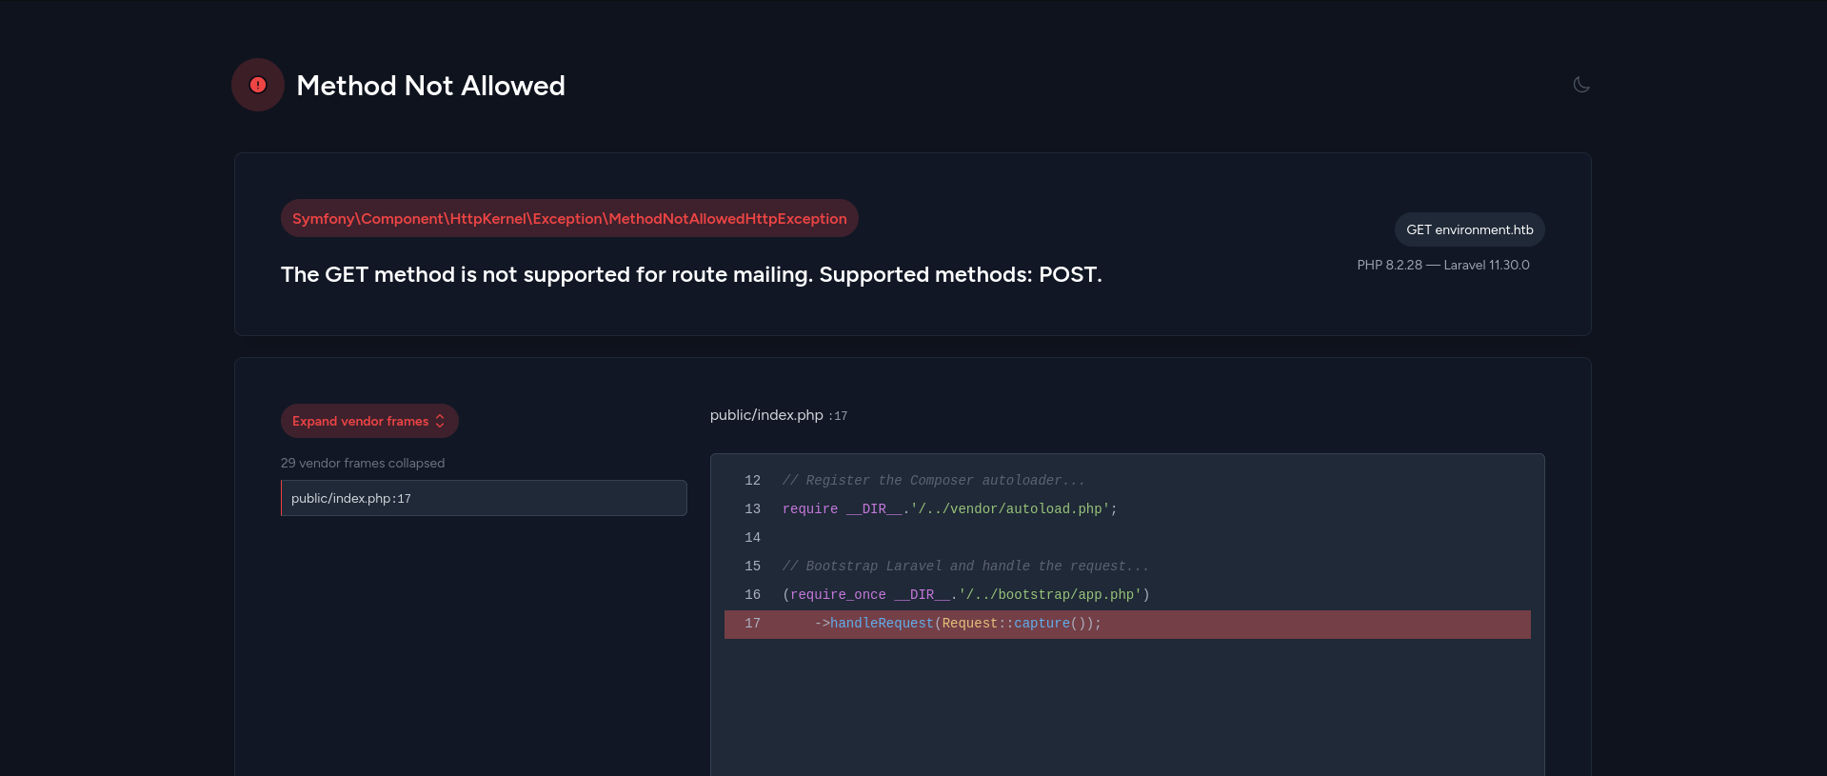Image resolution: width=1827 pixels, height=776 pixels.
Task: Select the public/index.php:17 stack frame
Action: (x=484, y=498)
